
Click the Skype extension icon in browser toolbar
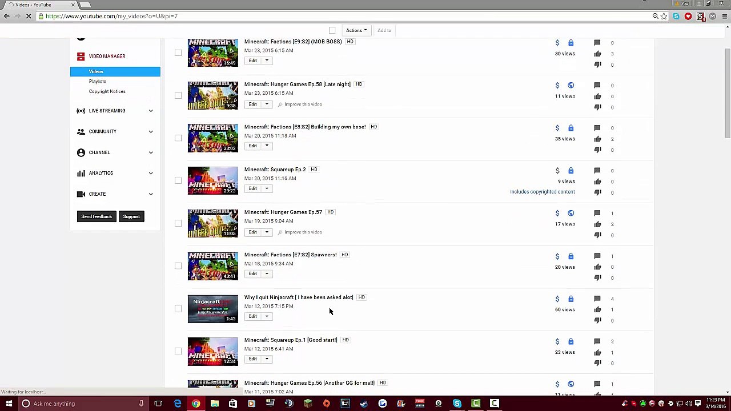[676, 16]
